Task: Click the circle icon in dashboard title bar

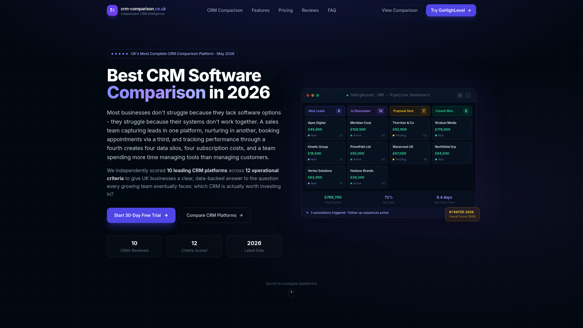Action: (x=460, y=95)
